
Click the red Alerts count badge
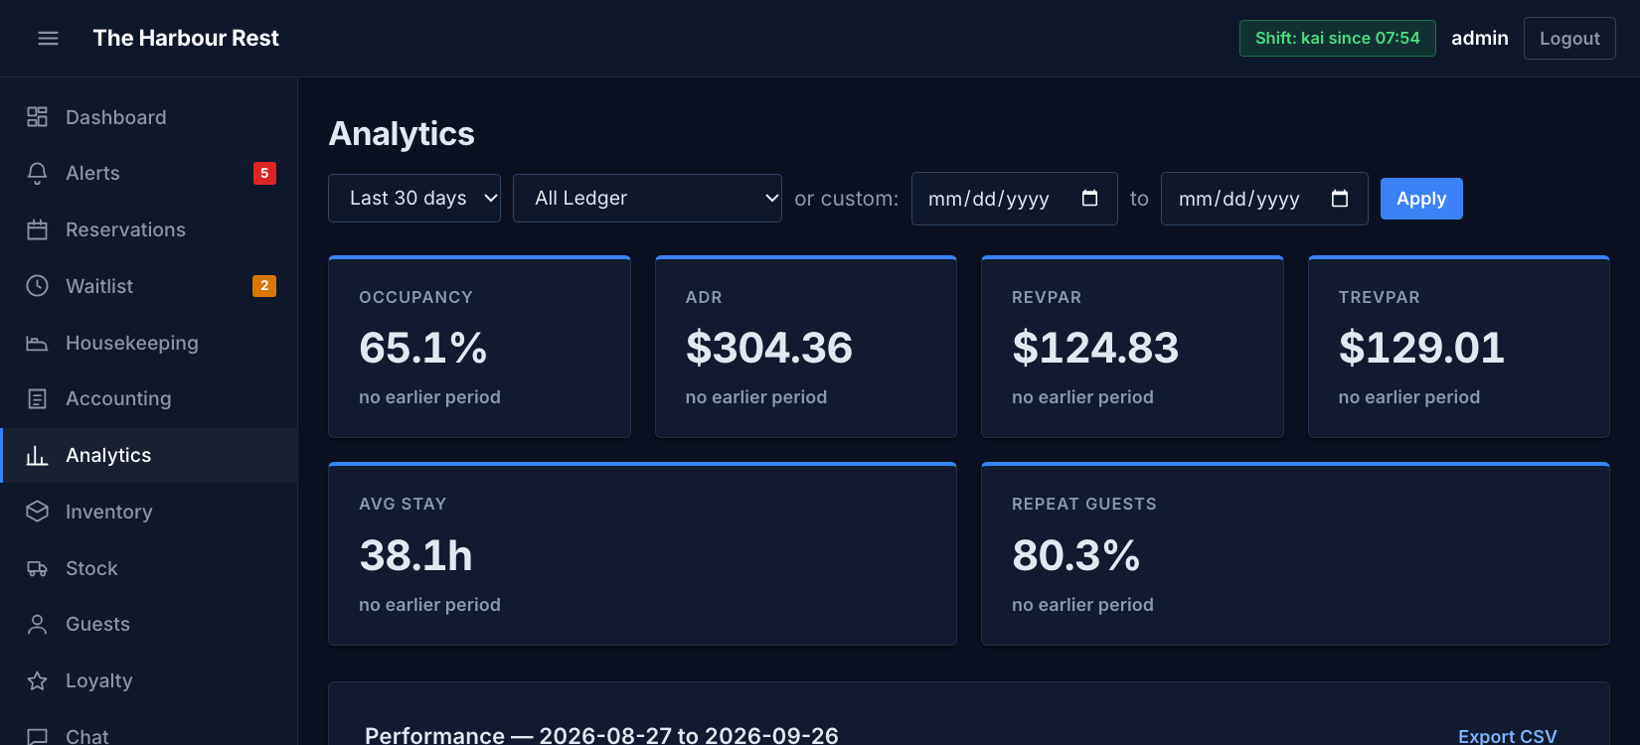point(264,173)
